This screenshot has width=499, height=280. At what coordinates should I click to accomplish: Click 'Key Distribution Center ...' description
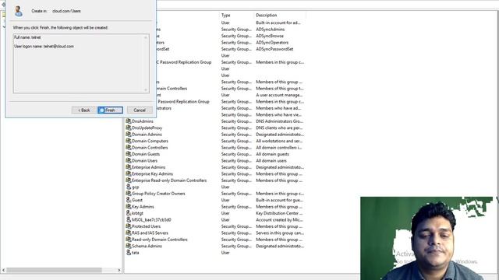click(x=279, y=213)
